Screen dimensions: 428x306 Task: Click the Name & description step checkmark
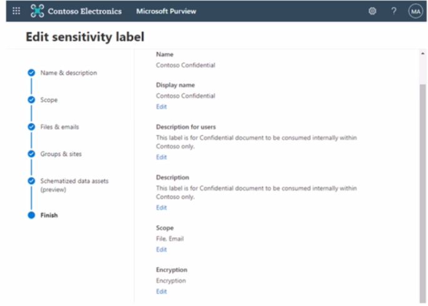31,72
